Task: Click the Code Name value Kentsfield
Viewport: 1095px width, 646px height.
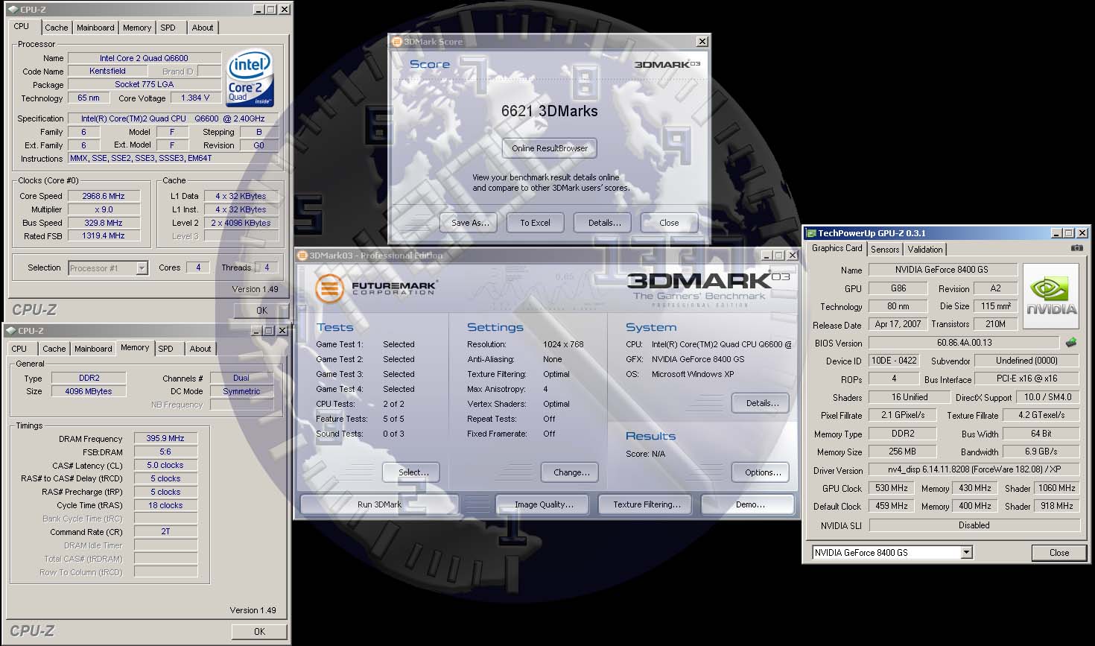Action: pos(107,72)
